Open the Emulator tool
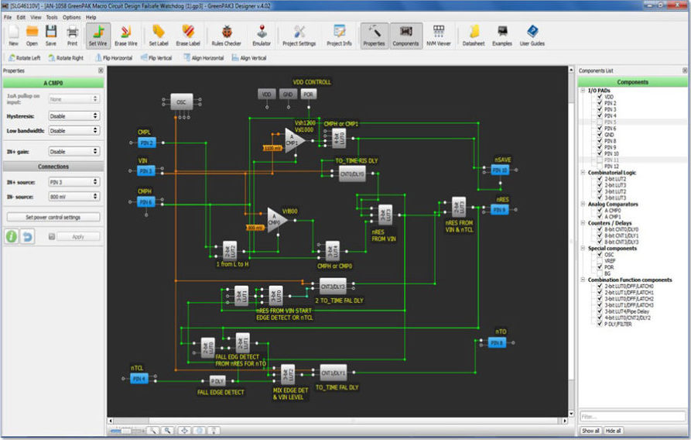 pyautogui.click(x=263, y=33)
